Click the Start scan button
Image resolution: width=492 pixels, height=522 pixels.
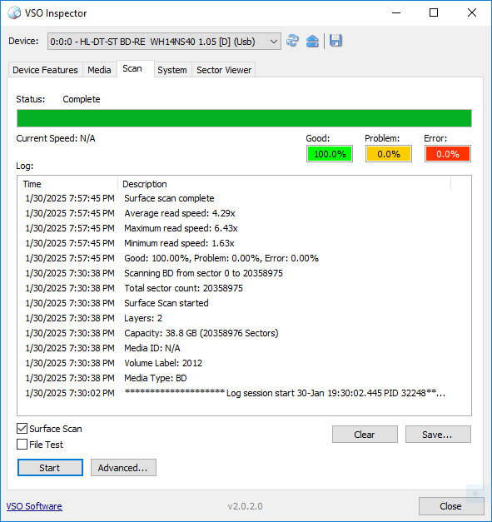(x=50, y=467)
